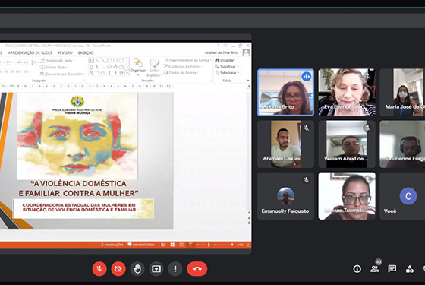This screenshot has height=285, width=425.
Task: Expand Efeitos da Forma dropdown
Action: click(181, 72)
